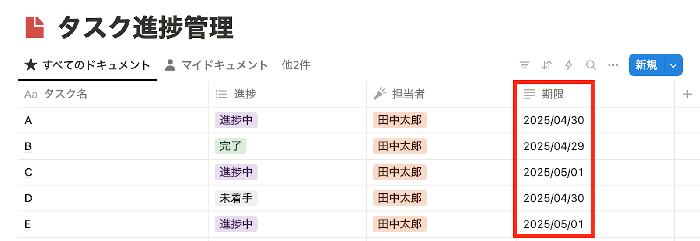Click the 2025/04/29 deadline cell
The width and height of the screenshot is (700, 241).
point(553,146)
